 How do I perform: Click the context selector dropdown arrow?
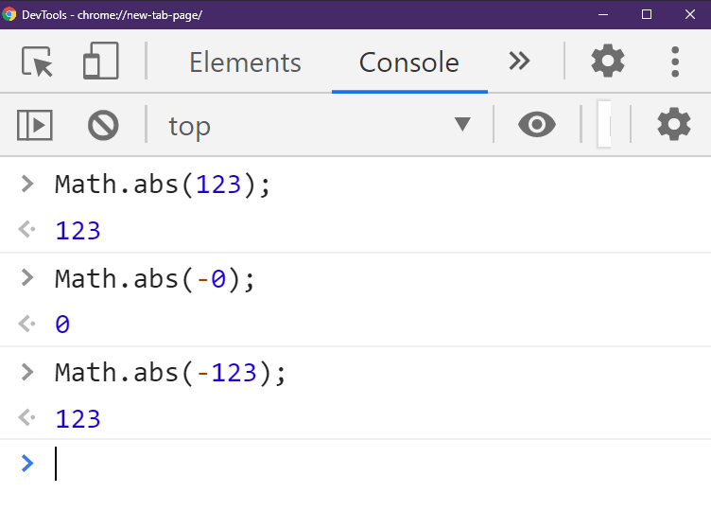(x=462, y=124)
